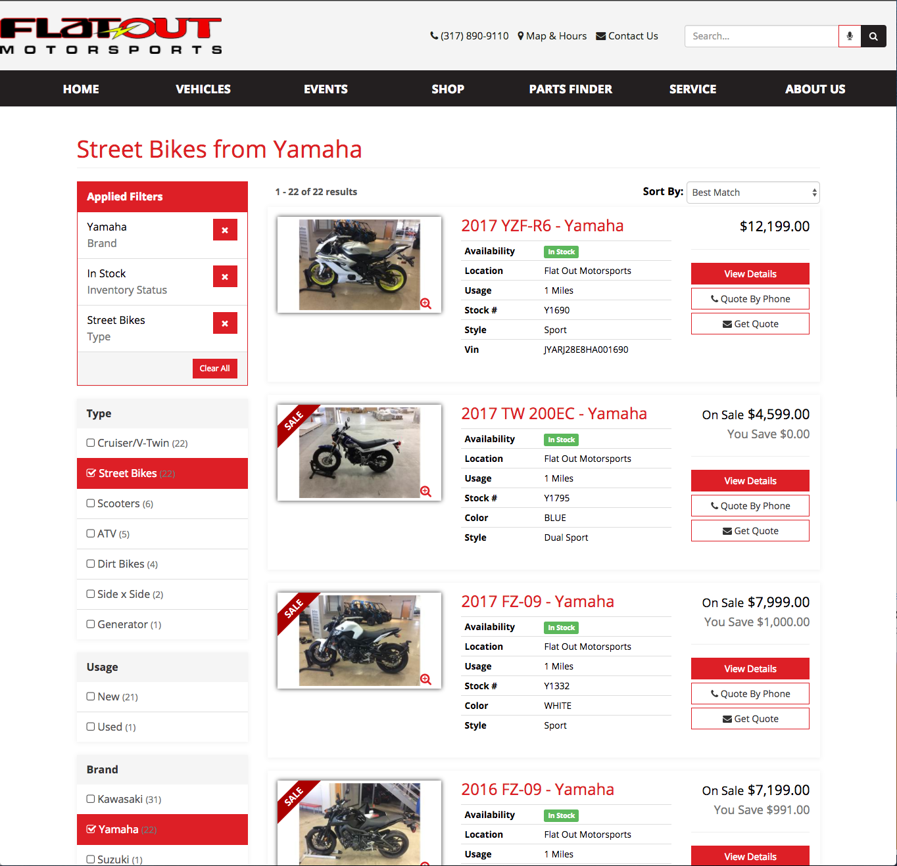Open the 2017 TW 200EC bike thumbnail
Screen dimensions: 897x866
pyautogui.click(x=359, y=453)
